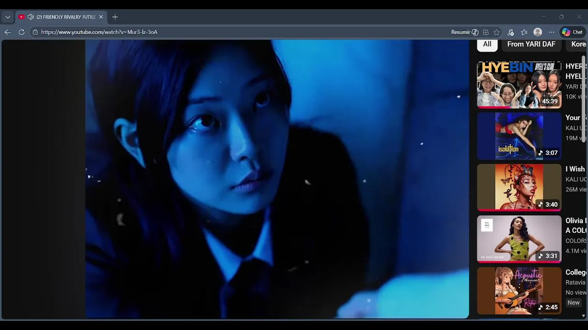The width and height of the screenshot is (588, 330).
Task: Close the Friendly Rivalry tab
Action: click(101, 17)
